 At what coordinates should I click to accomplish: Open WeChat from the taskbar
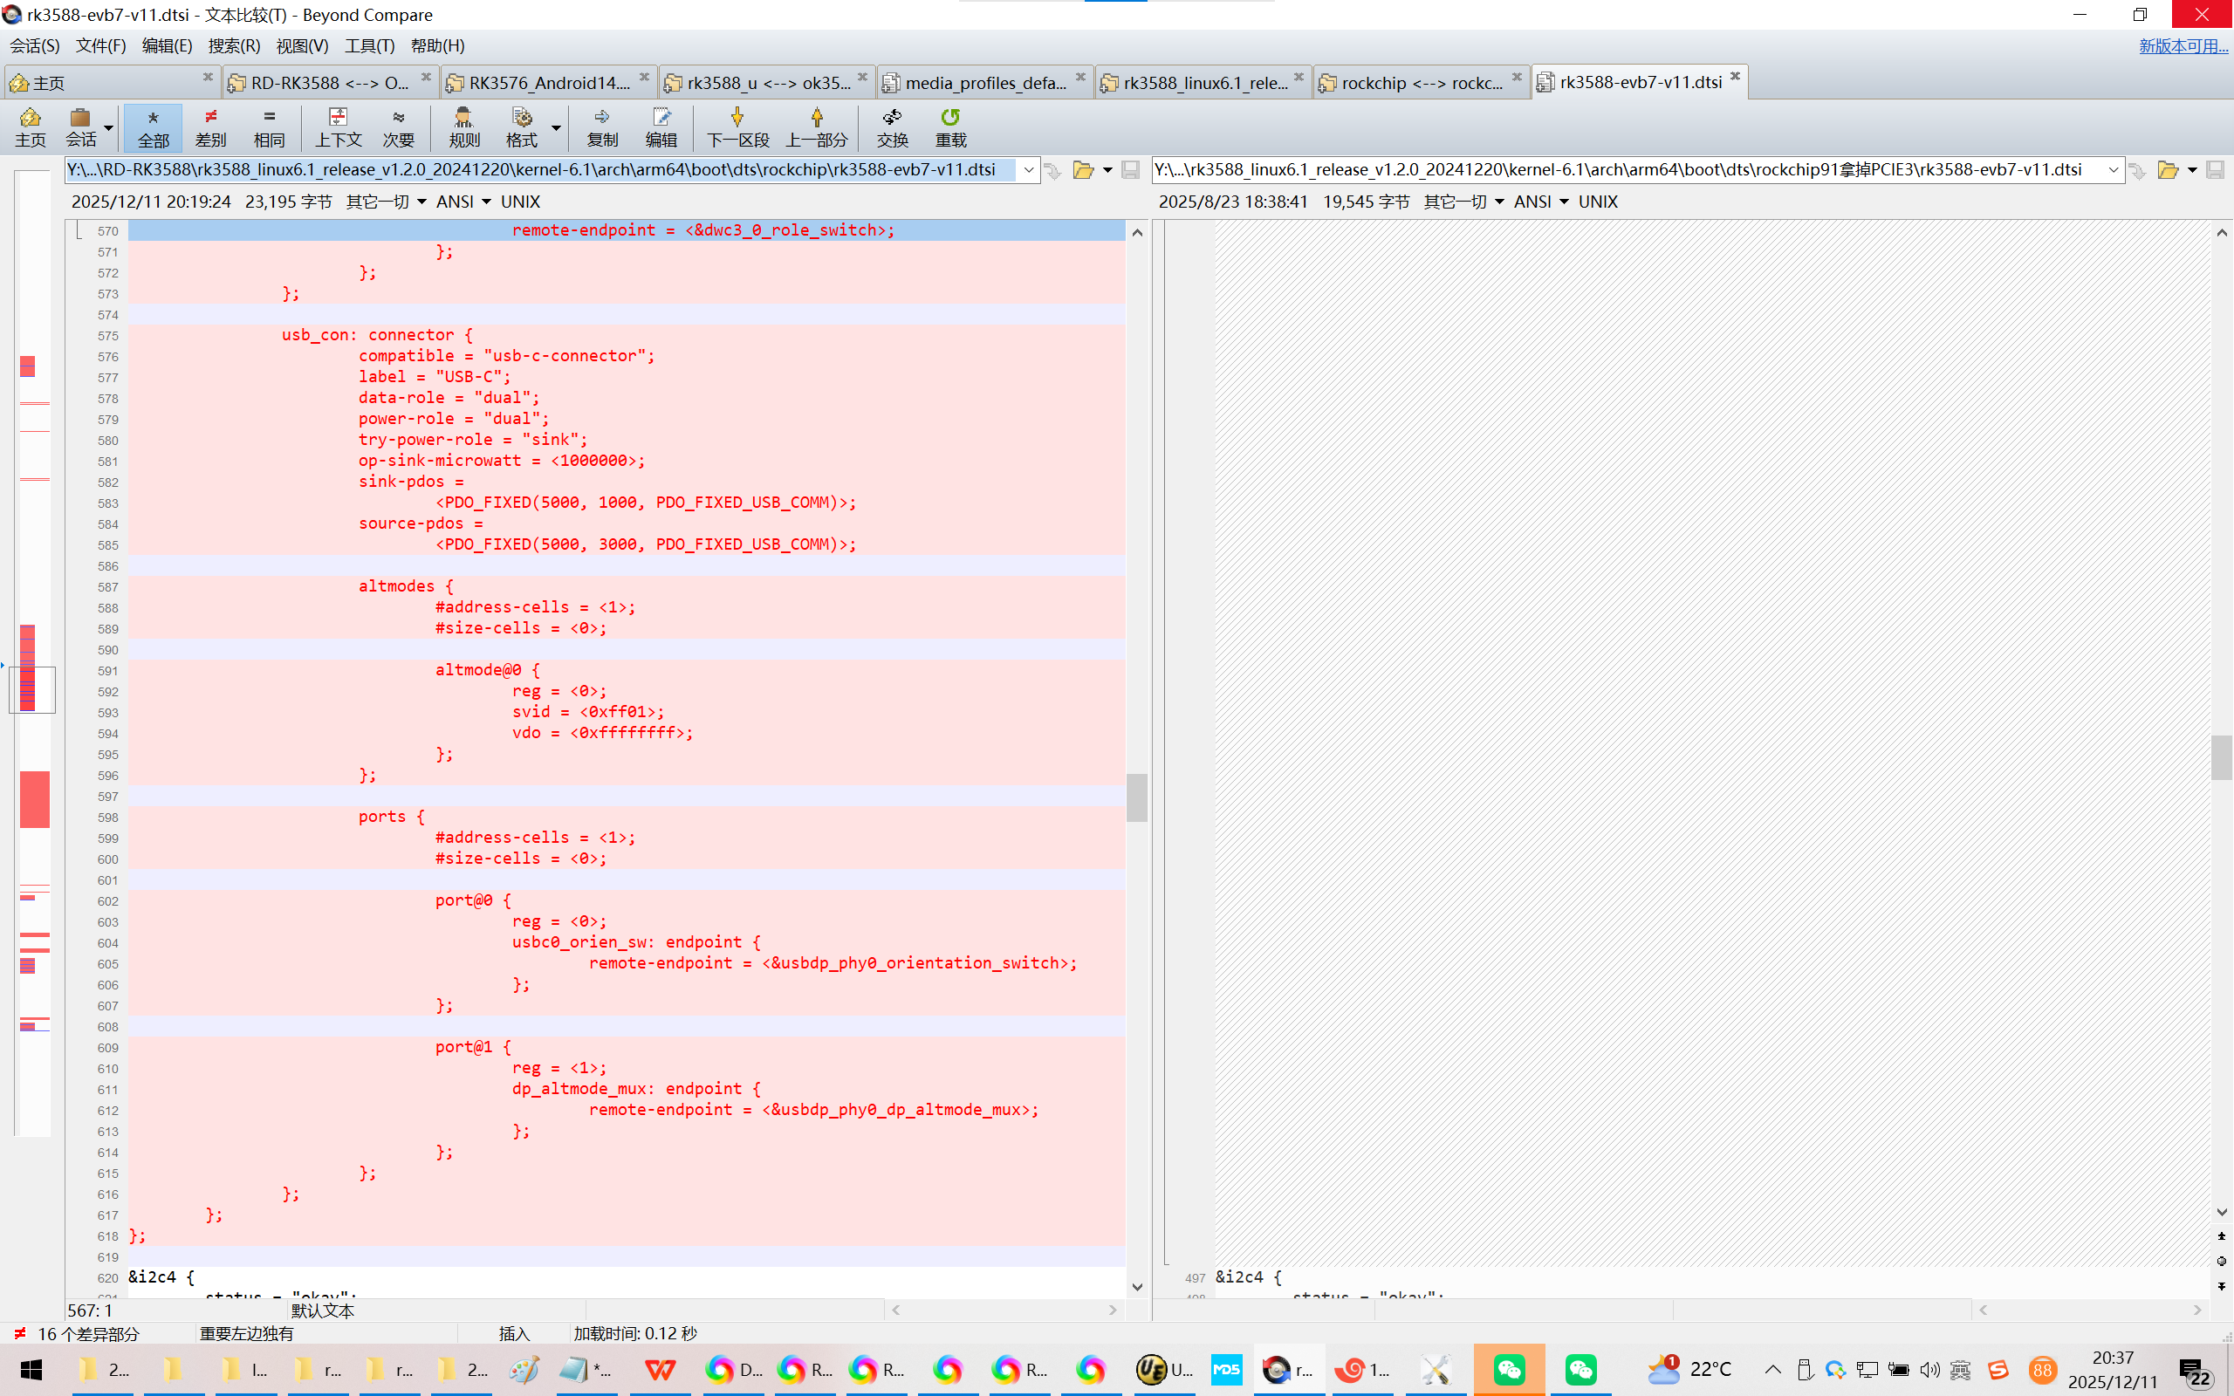click(x=1509, y=1369)
